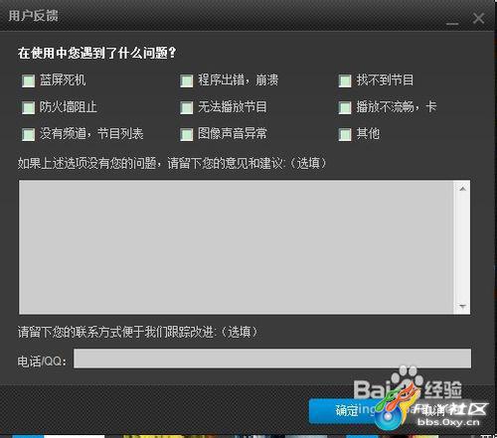Click the 取消 button
Image resolution: width=497 pixels, height=438 pixels.
point(433,411)
